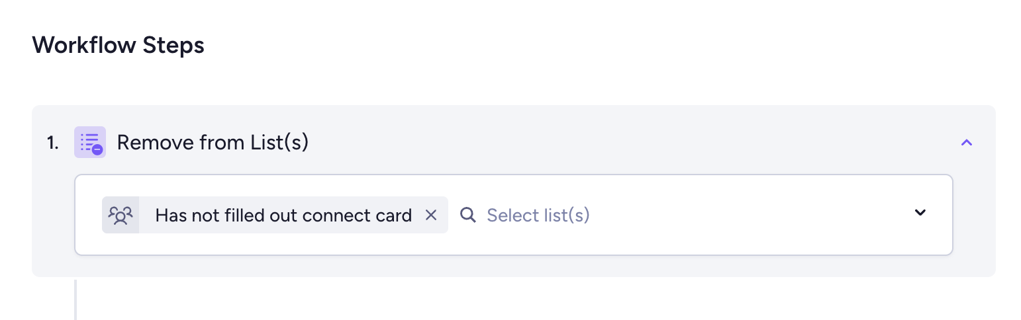Select the "Has not filled out connect card" chip label

283,215
